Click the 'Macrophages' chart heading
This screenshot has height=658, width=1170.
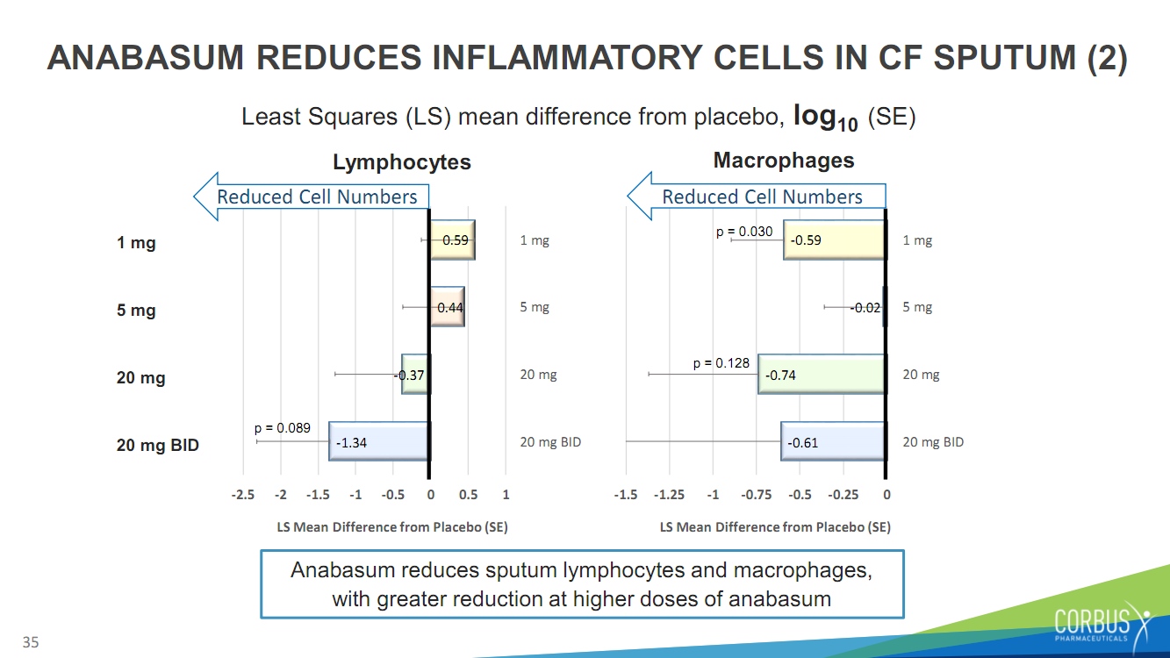(x=784, y=161)
